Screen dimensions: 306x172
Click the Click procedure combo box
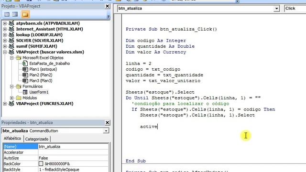click(x=295, y=9)
